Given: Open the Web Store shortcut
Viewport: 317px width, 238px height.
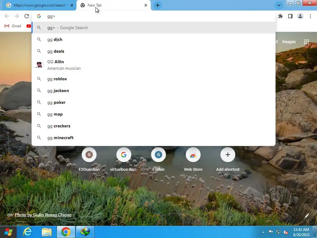Looking at the screenshot, I should coord(193,160).
